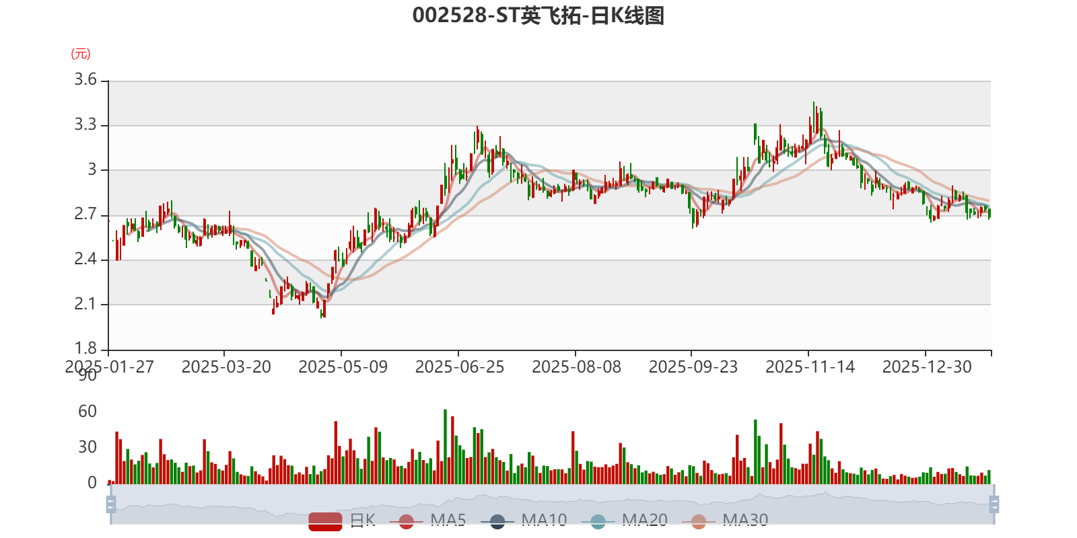Grab the left data zoom slider handle
Viewport: 1077px width, 538px height.
111,504
